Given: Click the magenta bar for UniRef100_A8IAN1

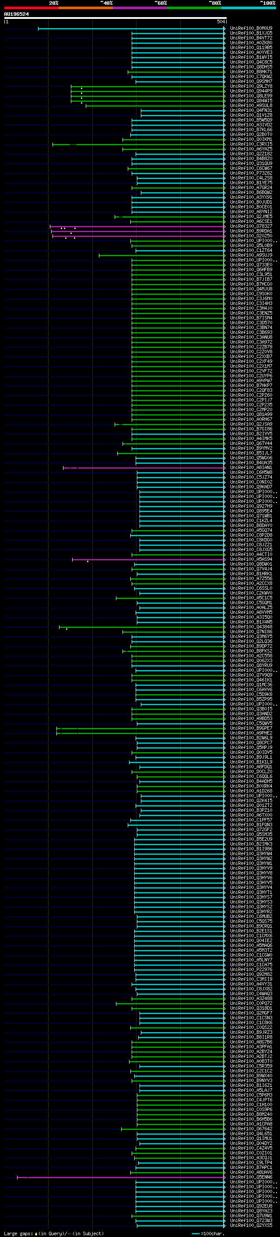Looking at the screenshot, I should 144,468.
